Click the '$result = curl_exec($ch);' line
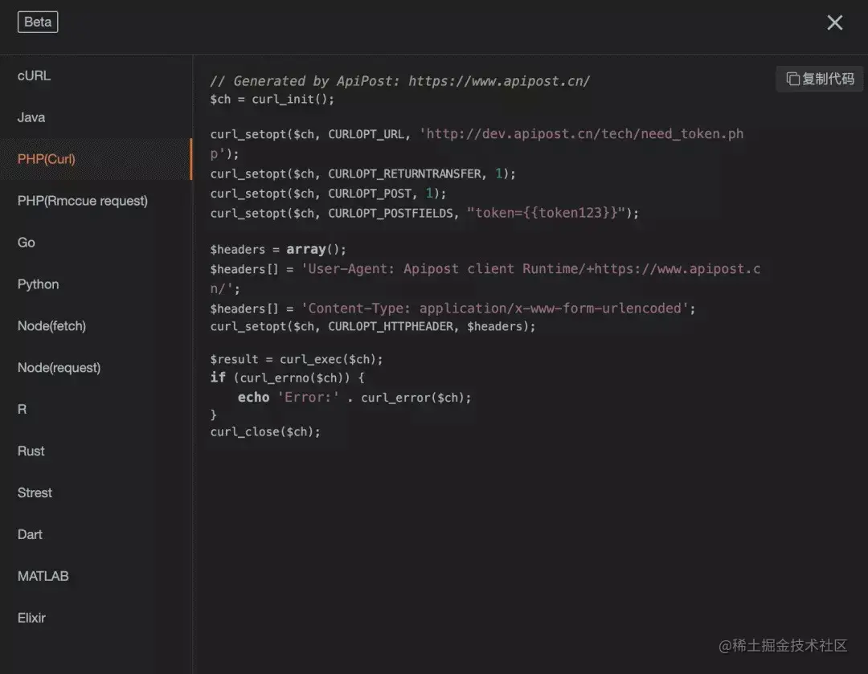This screenshot has height=674, width=868. [296, 360]
